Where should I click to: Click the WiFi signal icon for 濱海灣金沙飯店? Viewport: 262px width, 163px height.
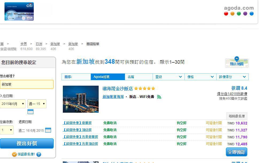tap(159, 97)
